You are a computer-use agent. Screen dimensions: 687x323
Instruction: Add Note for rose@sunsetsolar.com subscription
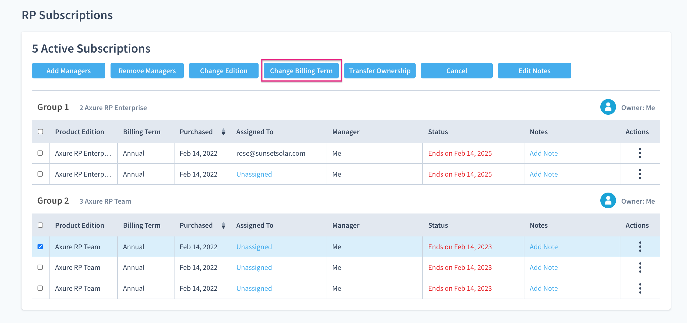[543, 153]
